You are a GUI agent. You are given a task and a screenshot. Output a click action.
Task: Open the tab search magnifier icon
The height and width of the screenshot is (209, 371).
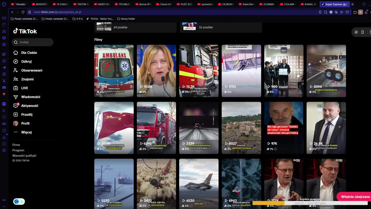click(364, 4)
